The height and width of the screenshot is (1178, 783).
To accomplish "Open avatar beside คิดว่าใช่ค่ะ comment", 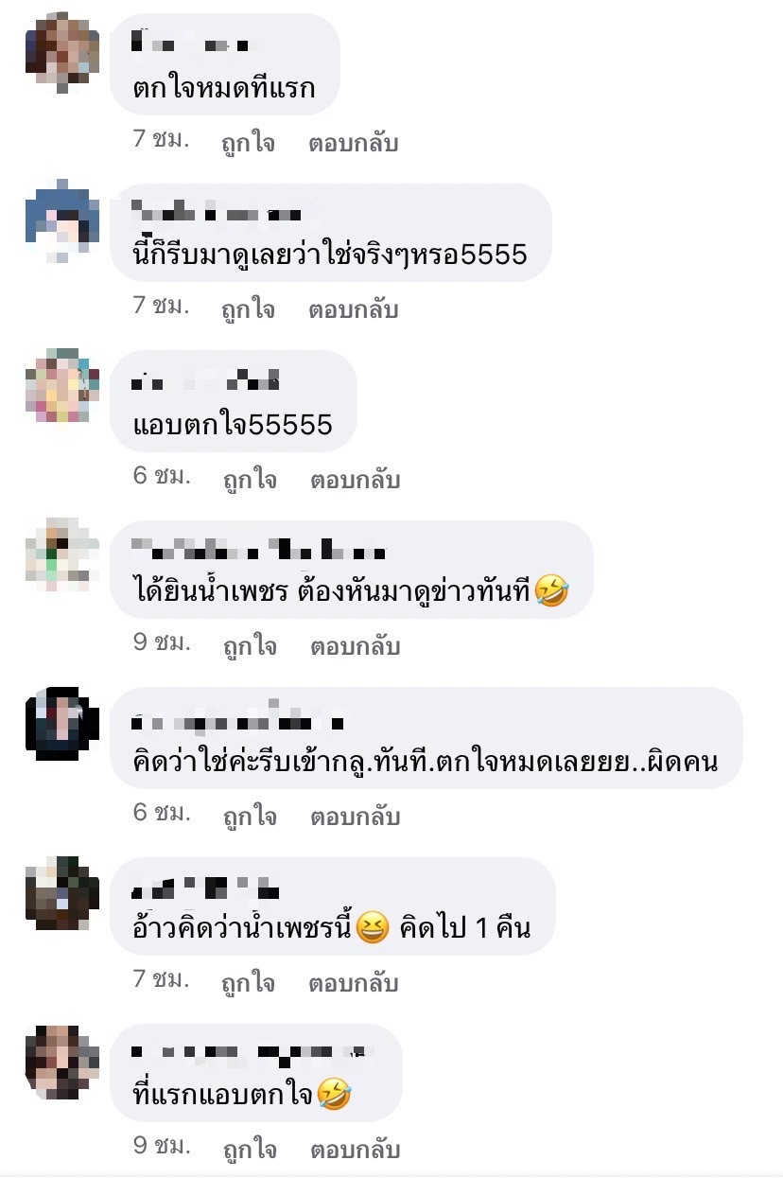I will pyautogui.click(x=62, y=724).
